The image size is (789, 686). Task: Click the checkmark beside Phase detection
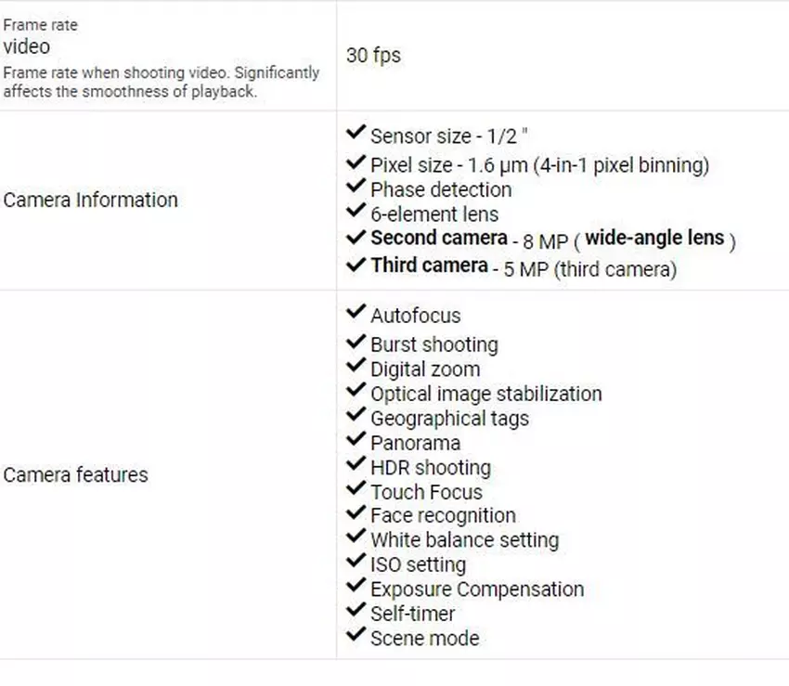tap(356, 188)
